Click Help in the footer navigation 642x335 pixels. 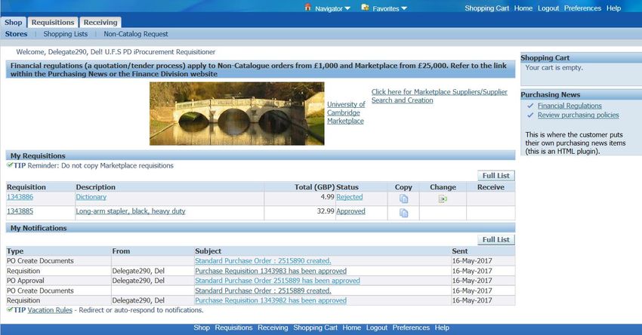tap(442, 327)
